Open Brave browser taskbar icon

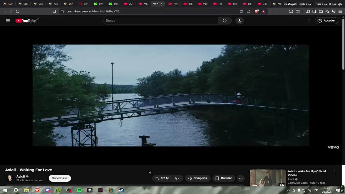pyautogui.click(x=37, y=190)
